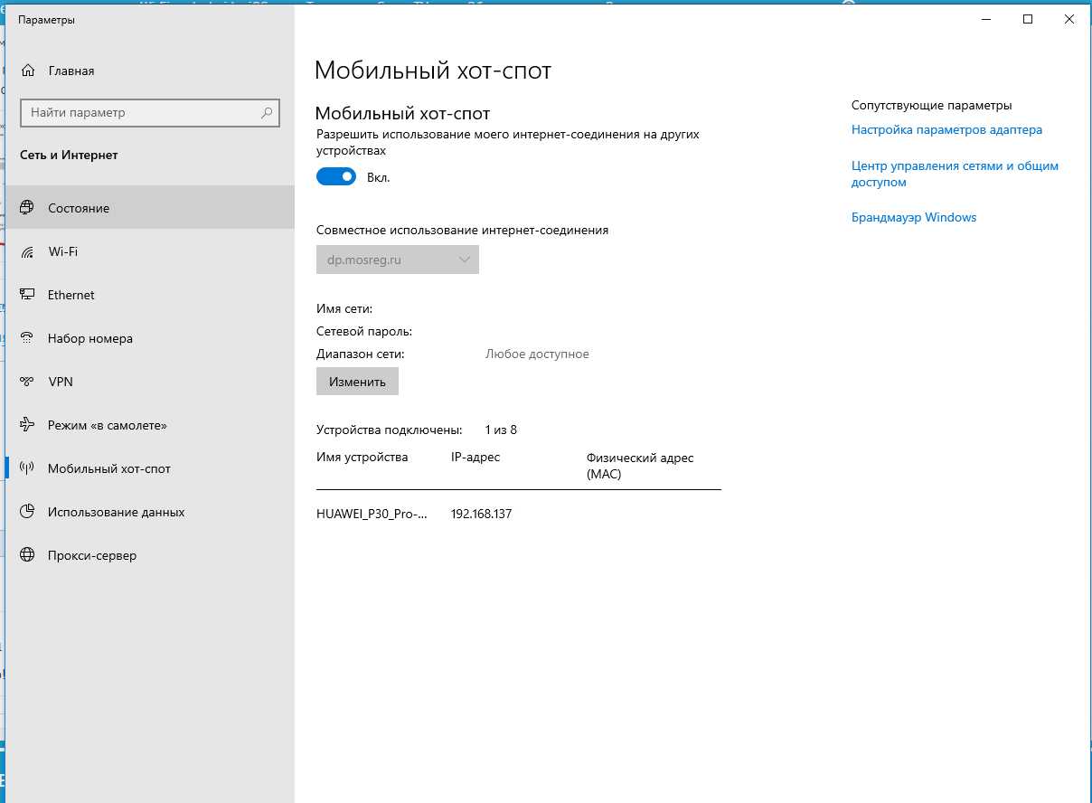1092x803 pixels.
Task: Click the dial-up icon beside Набор номера
Action: point(28,338)
